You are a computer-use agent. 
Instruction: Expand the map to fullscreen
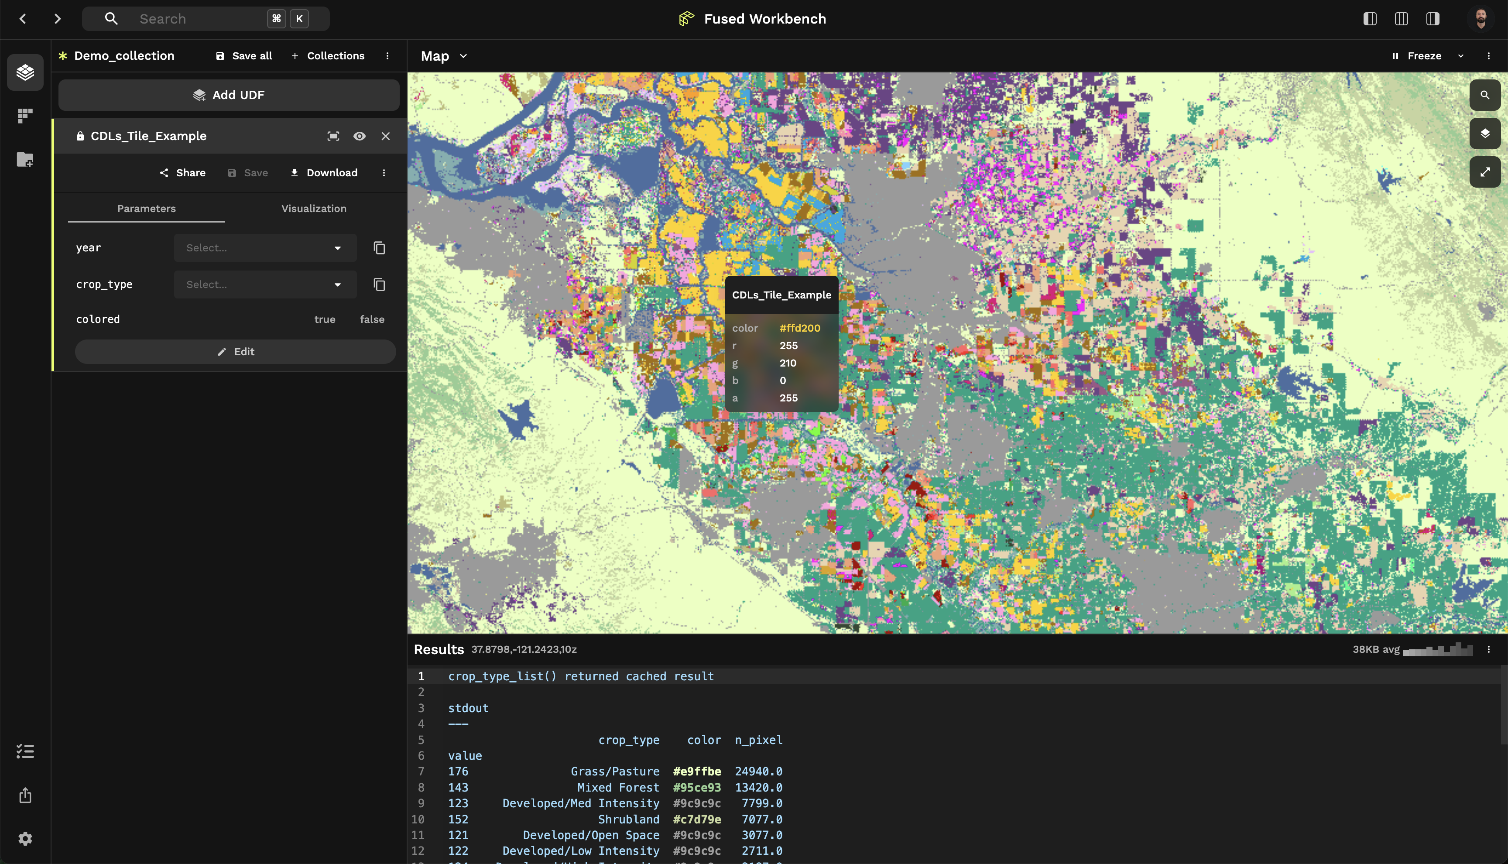(1485, 172)
